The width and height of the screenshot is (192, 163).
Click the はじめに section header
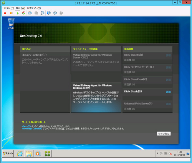(x=26, y=49)
